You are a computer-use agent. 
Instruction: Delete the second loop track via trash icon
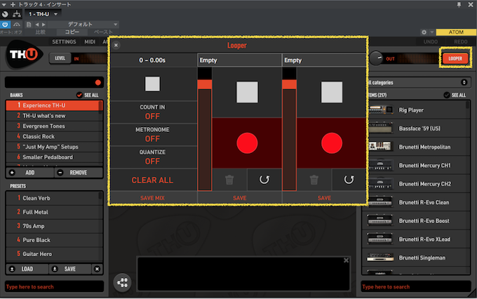(314, 180)
